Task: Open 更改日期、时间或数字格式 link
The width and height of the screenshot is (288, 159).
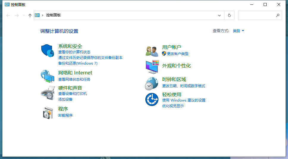Action: point(184,86)
